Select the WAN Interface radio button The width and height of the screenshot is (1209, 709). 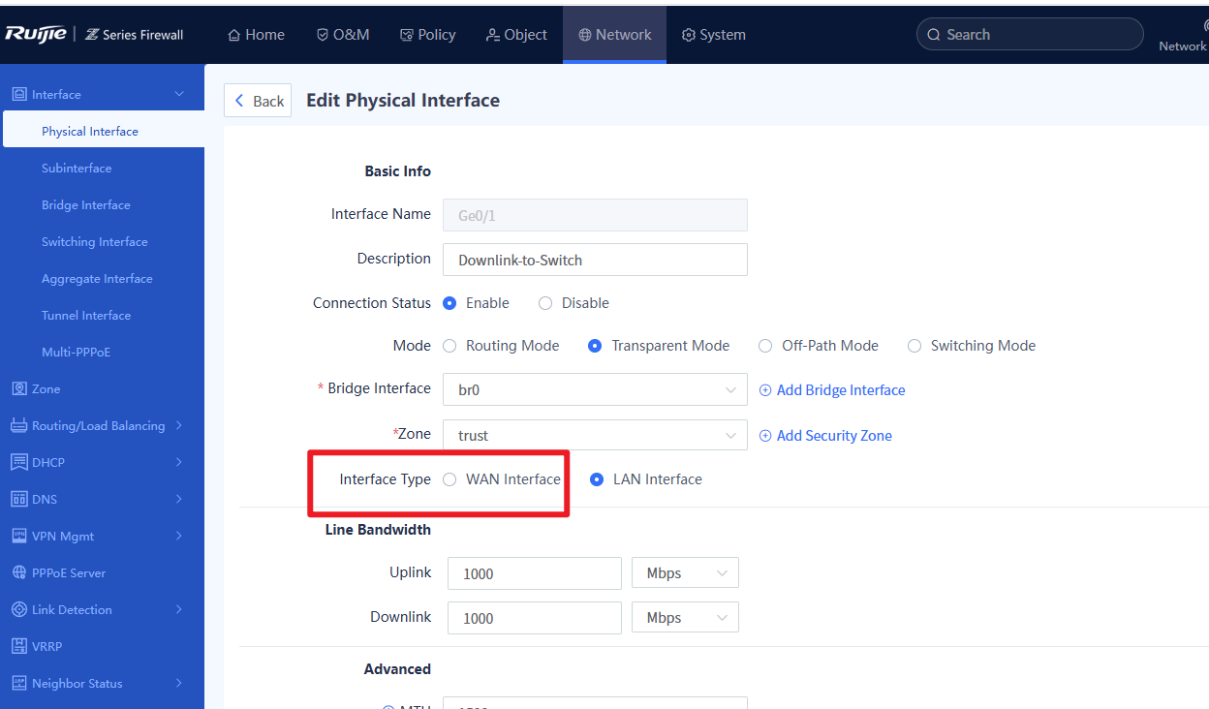(x=449, y=479)
